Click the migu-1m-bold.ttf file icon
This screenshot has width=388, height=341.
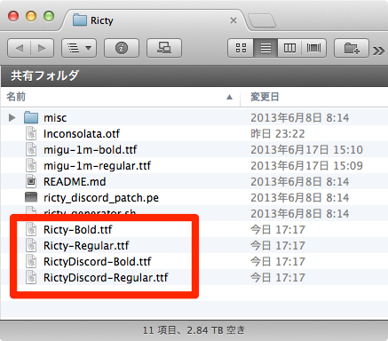(31, 149)
